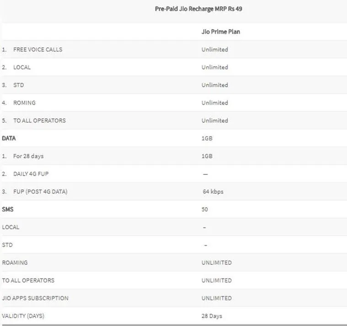347x326 pixels.
Task: Click Unlimited value for FREE VOICE CALLS
Action: (x=215, y=49)
